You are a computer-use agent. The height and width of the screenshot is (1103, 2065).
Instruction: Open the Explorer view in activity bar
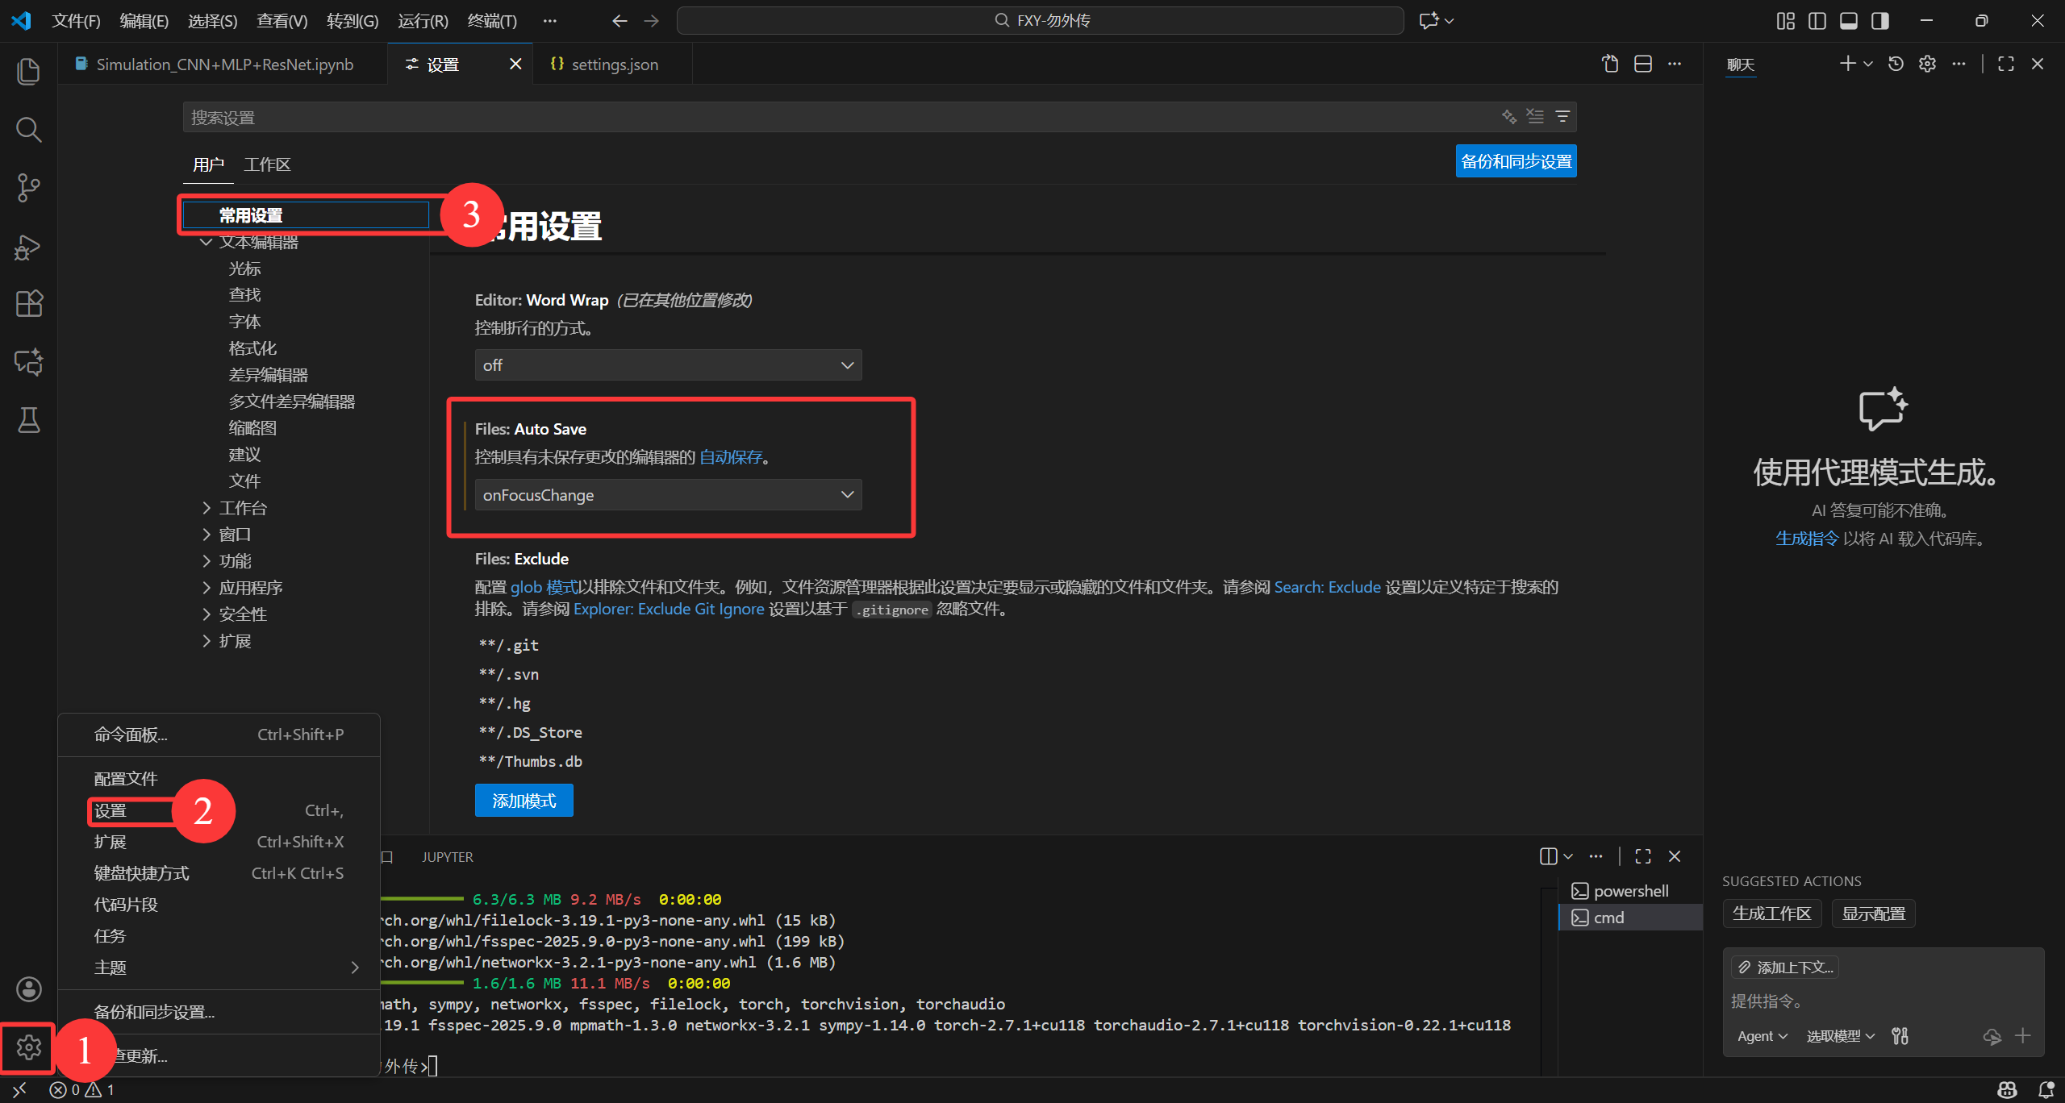pyautogui.click(x=28, y=71)
